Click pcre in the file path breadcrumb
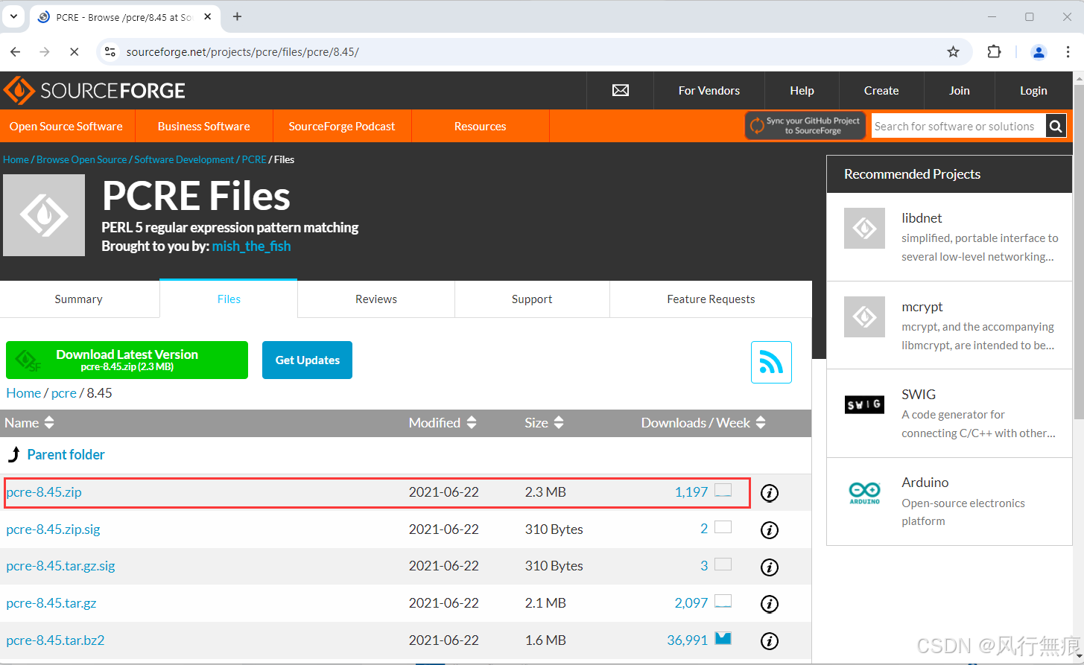Image resolution: width=1084 pixels, height=665 pixels. (64, 393)
